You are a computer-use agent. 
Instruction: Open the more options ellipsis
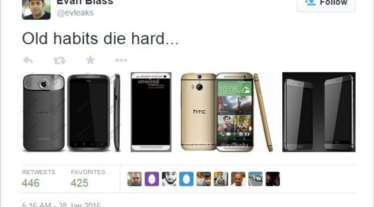tap(121, 60)
